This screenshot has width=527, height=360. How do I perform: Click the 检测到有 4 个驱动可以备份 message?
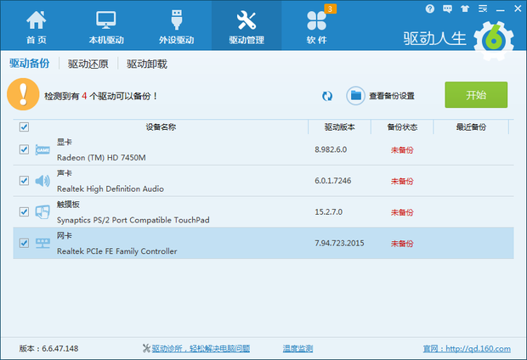[x=101, y=97]
